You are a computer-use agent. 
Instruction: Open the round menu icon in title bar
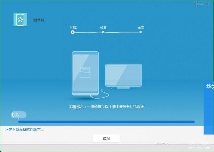197,4
